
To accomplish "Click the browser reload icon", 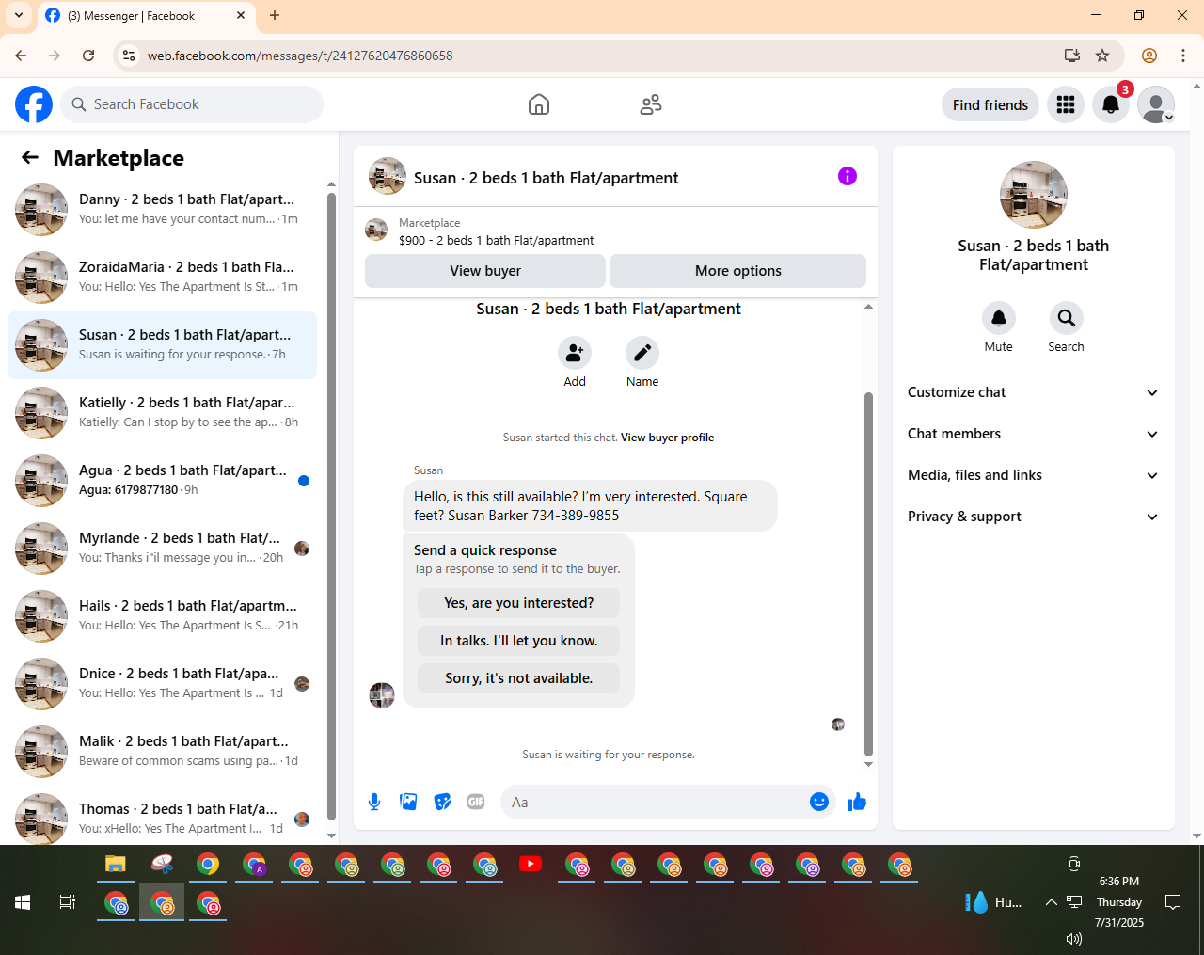I will point(88,56).
